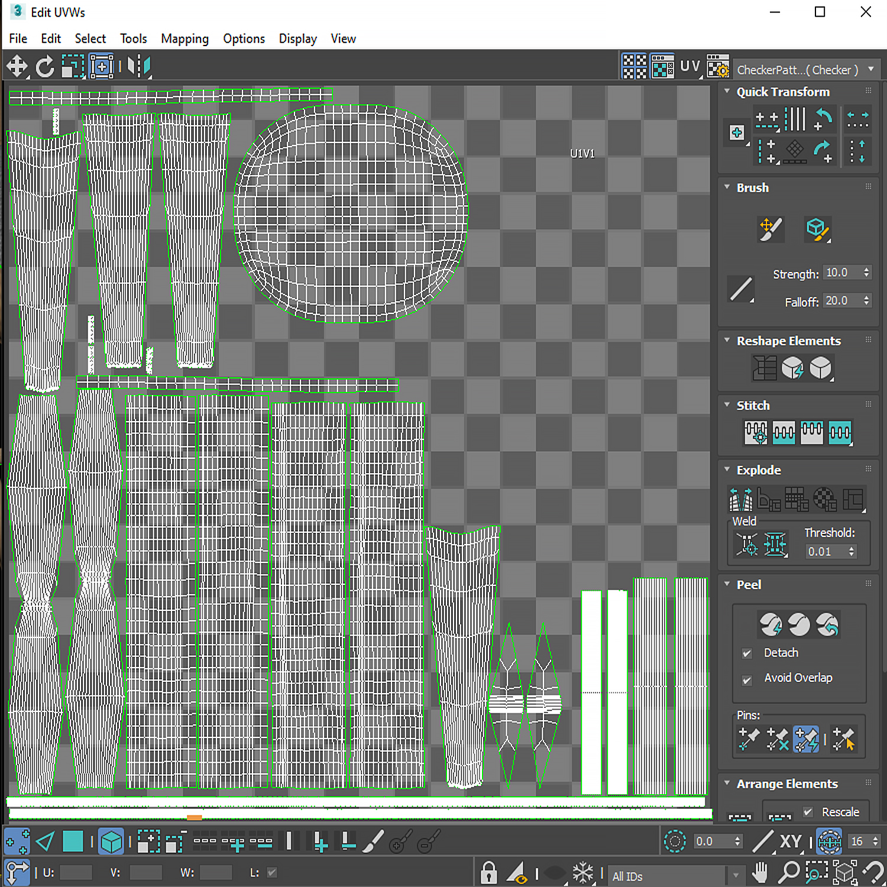Click Straighten Selection in Reshape Elements
Screen dimensions: 887x887
[x=765, y=368]
